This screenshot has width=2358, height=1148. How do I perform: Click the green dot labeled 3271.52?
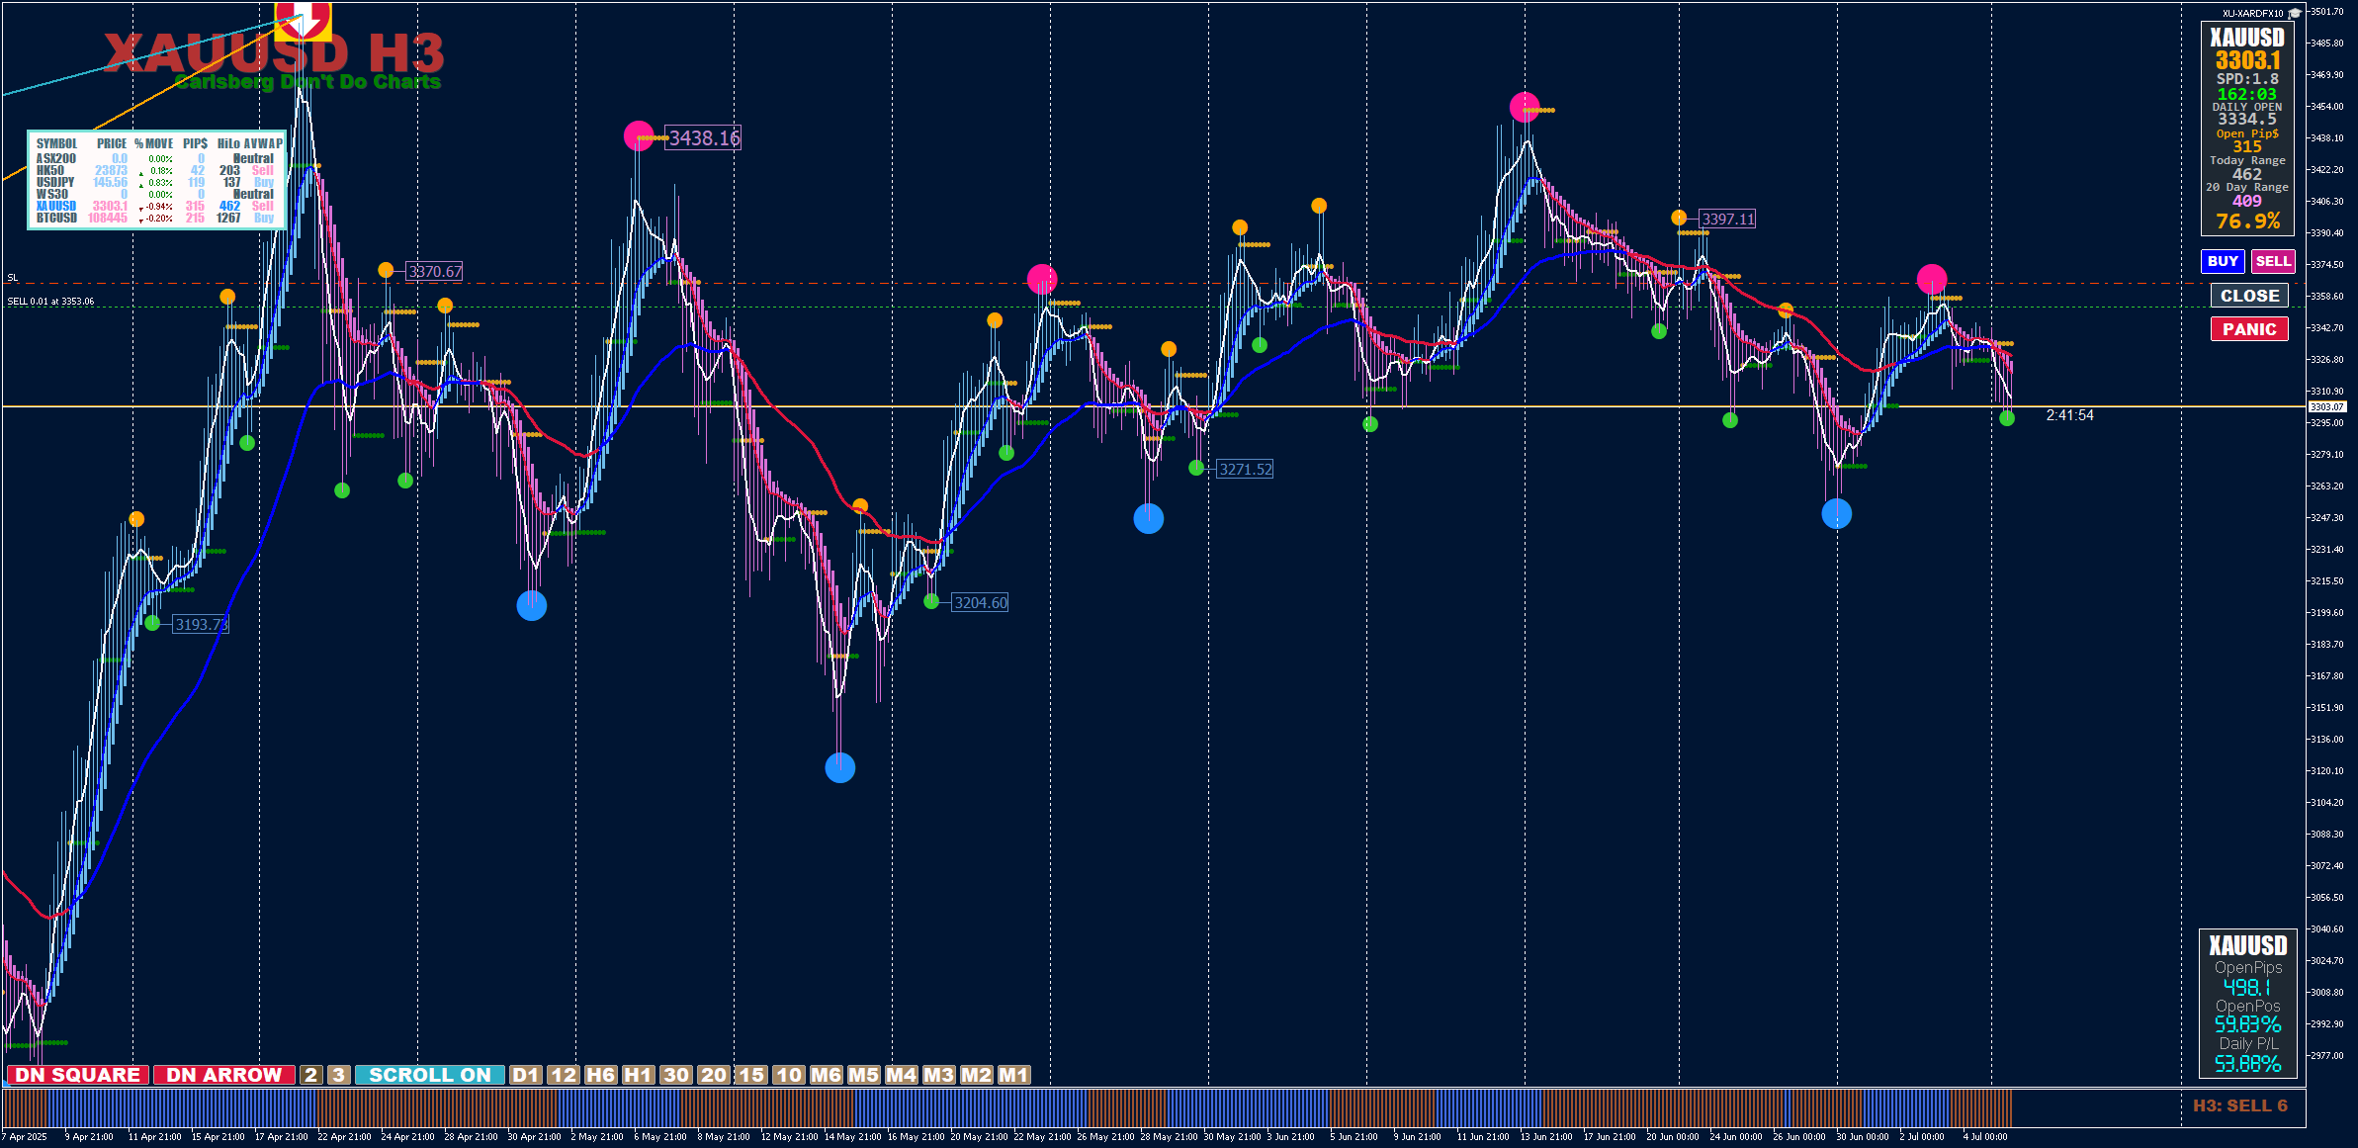click(x=1196, y=468)
